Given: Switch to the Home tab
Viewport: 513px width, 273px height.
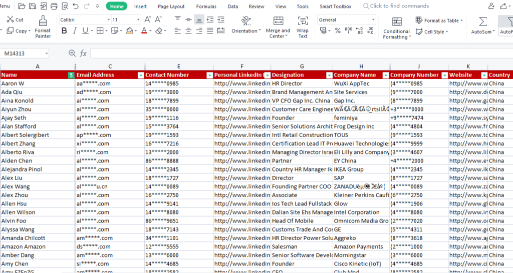Looking at the screenshot, I should click(x=117, y=6).
